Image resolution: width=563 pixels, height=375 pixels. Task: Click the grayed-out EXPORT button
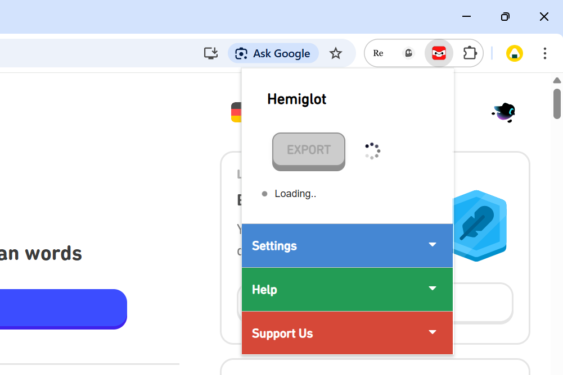308,150
